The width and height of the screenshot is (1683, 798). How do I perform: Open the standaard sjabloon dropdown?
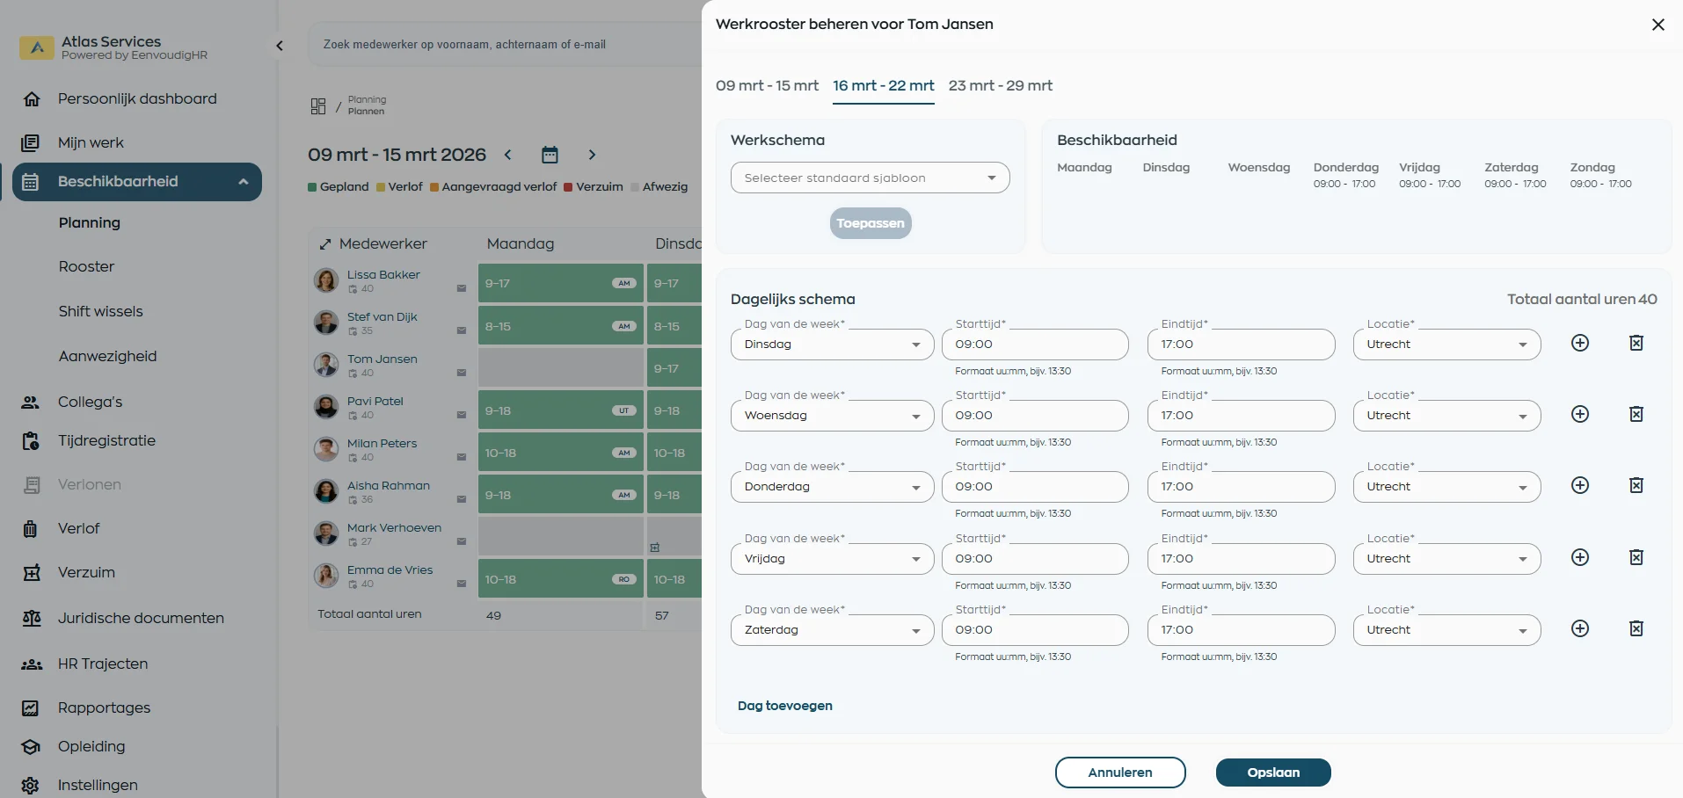870,178
